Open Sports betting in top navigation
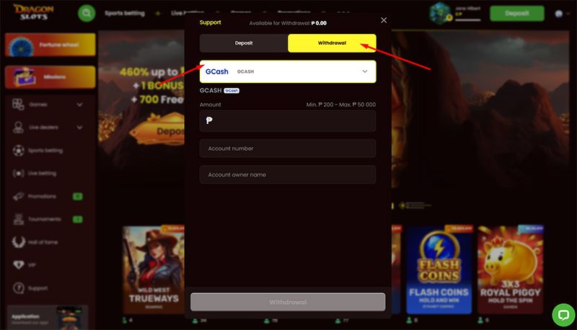The image size is (577, 330). 125,14
